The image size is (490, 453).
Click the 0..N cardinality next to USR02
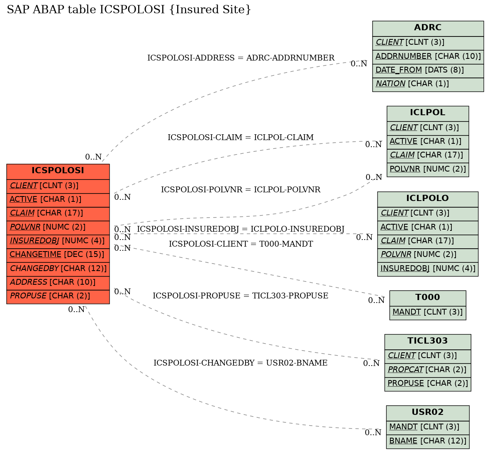point(373,433)
